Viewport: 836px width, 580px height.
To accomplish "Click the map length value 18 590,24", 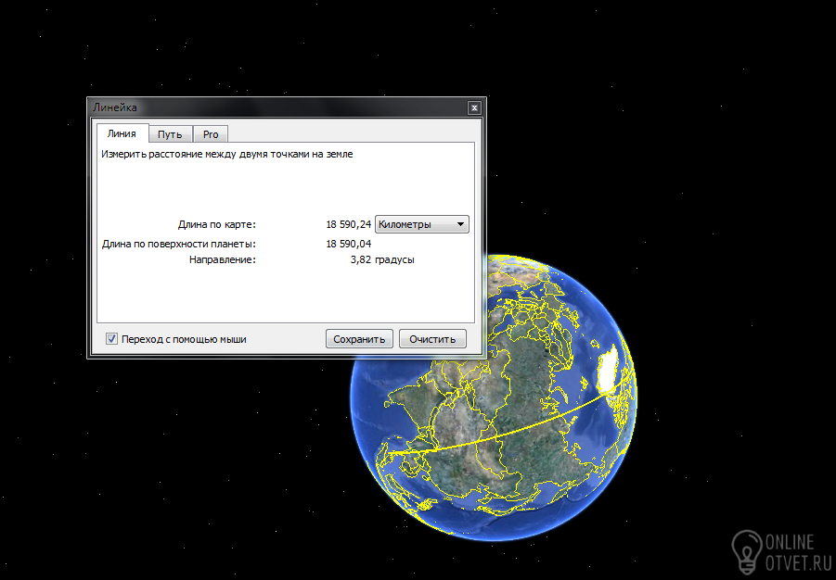I will 349,224.
